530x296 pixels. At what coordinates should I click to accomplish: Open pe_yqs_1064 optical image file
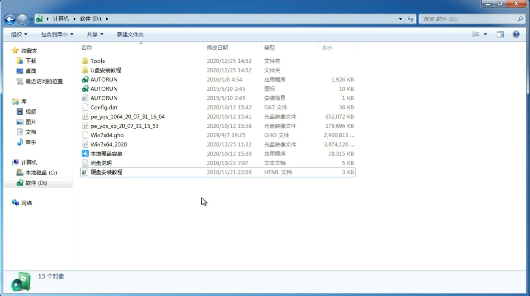click(127, 116)
